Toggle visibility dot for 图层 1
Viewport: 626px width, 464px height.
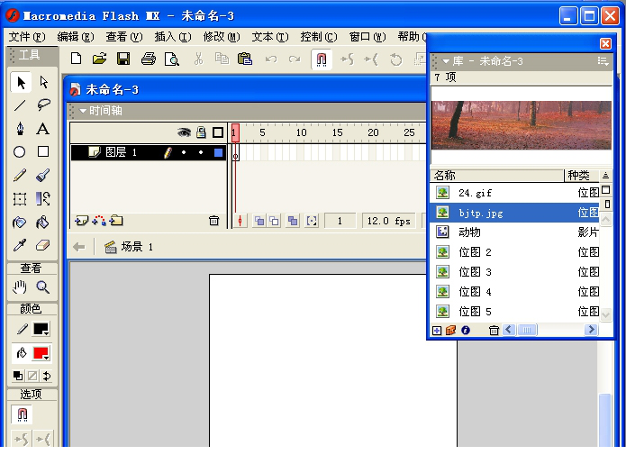point(184,152)
